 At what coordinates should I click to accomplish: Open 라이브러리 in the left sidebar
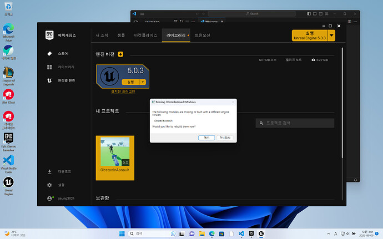coord(49,67)
